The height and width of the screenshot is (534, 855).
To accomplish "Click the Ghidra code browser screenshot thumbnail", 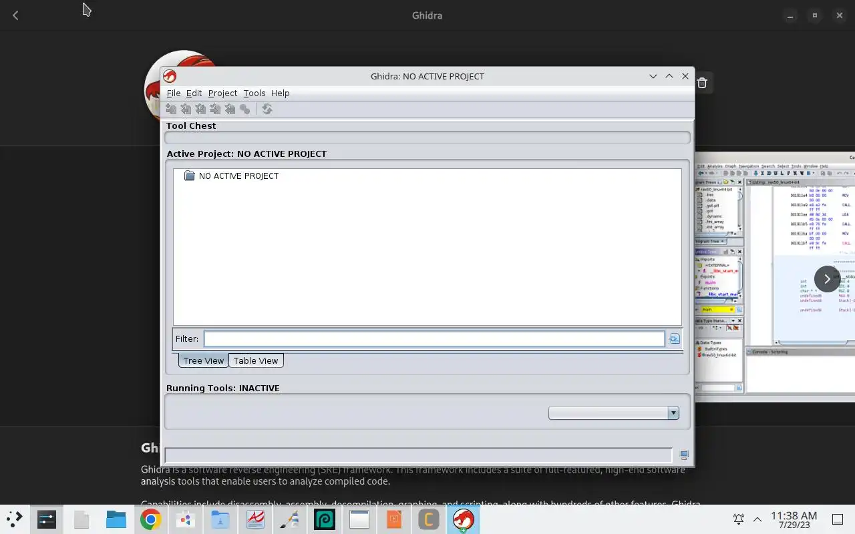I will pyautogui.click(x=775, y=277).
